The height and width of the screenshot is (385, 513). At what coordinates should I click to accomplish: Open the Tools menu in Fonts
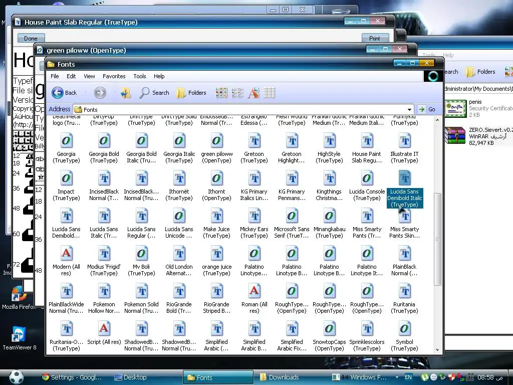pos(140,76)
